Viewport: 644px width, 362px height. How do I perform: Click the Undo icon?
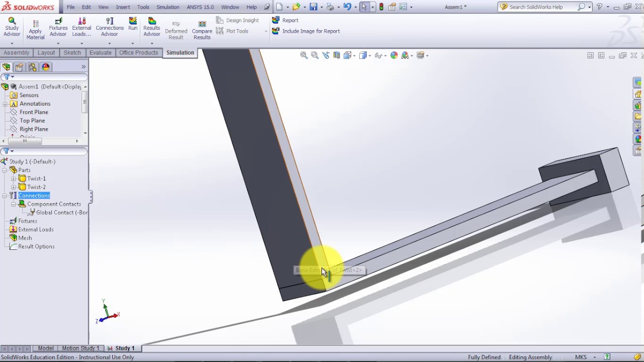coord(347,7)
